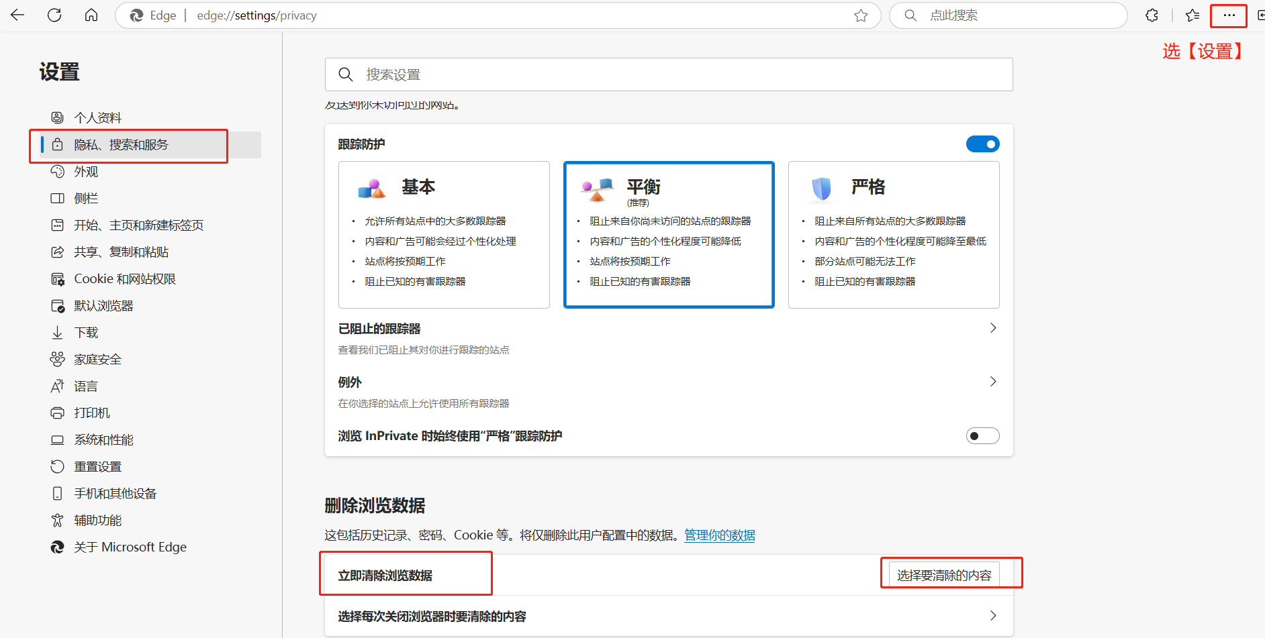Screen dimensions: 1265x638
Task: Refresh the current settings page
Action: [54, 15]
